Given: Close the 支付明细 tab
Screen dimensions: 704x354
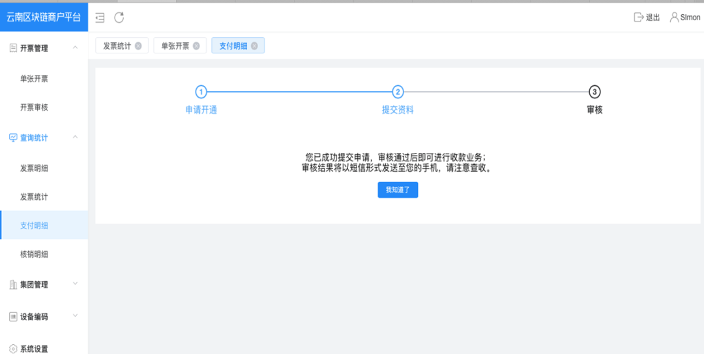Looking at the screenshot, I should click(x=255, y=46).
